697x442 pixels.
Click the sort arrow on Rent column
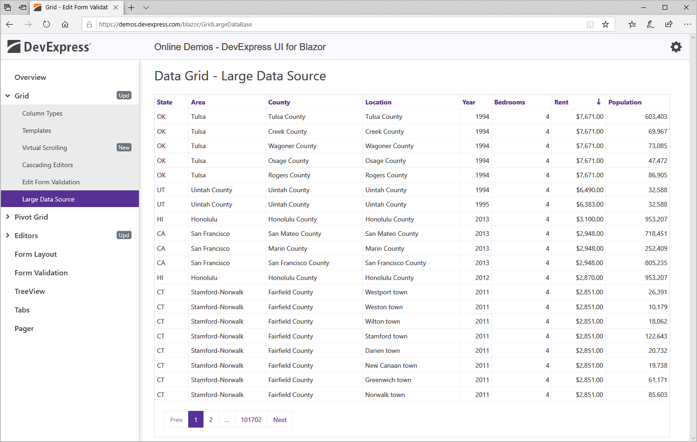pos(598,102)
